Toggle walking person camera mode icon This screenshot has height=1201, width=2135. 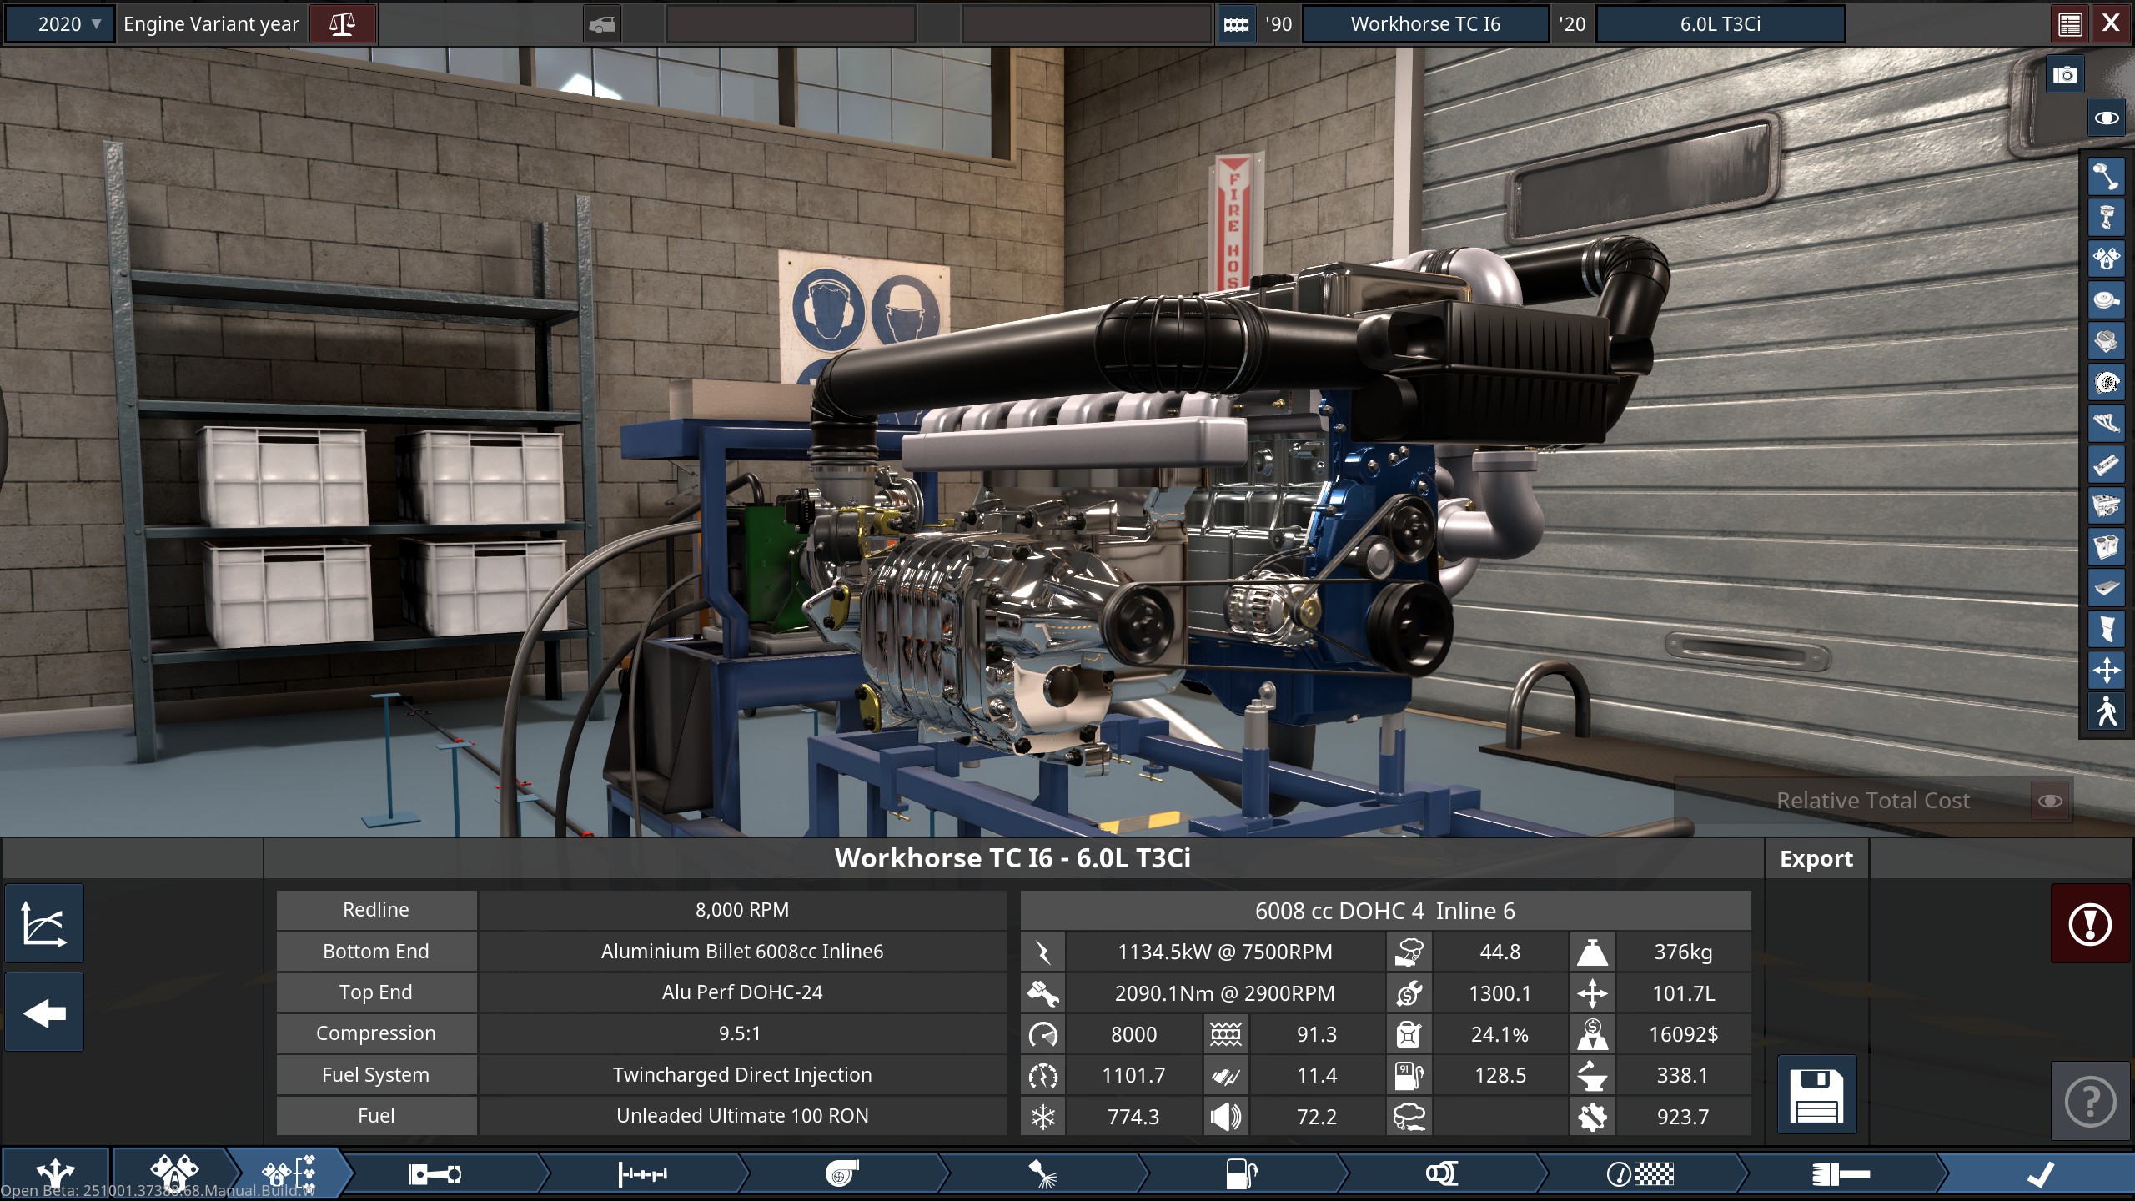pos(2107,711)
